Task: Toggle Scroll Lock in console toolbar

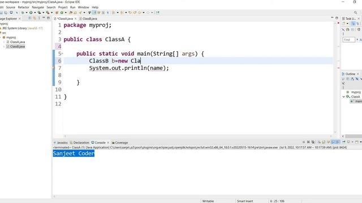Action: click(x=324, y=142)
